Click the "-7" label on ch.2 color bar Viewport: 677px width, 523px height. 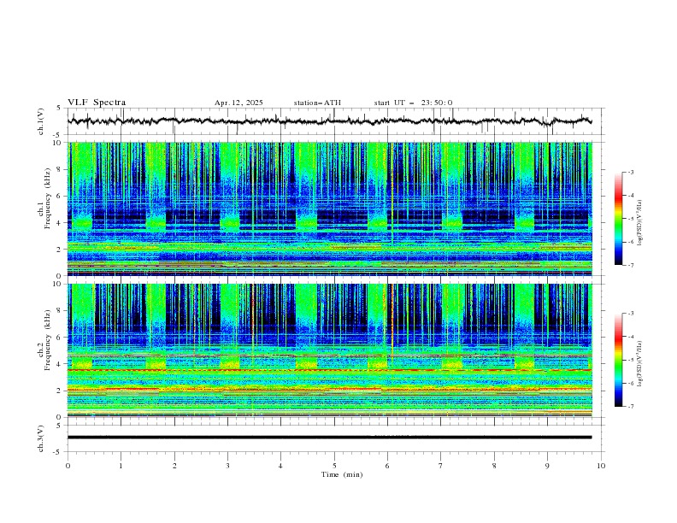(630, 406)
